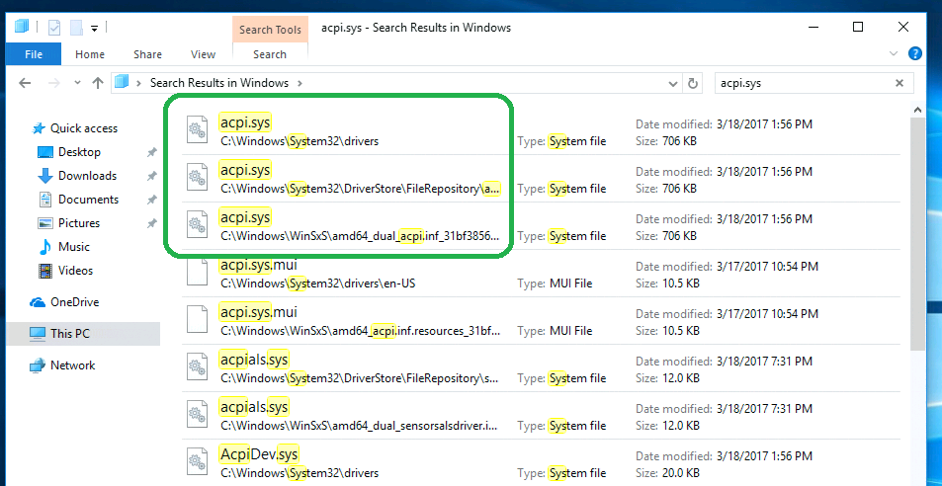
Task: Click Search Results in Windows breadcrumb
Action: 219,83
